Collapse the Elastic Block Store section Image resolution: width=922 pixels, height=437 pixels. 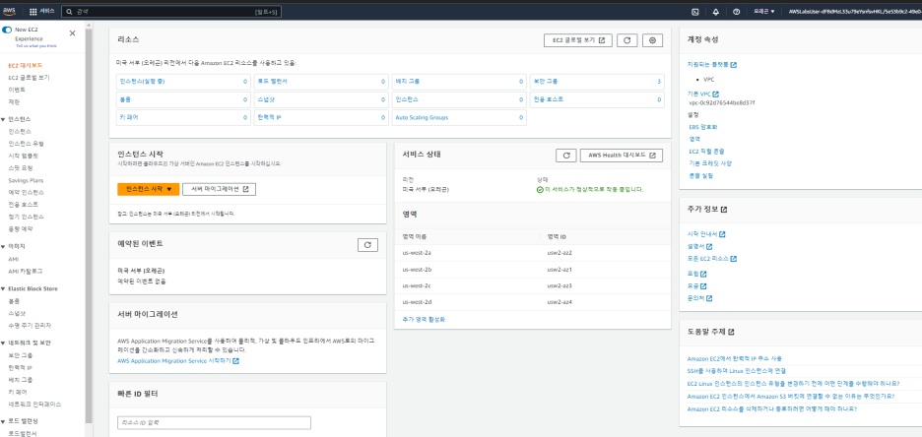[x=4, y=289]
